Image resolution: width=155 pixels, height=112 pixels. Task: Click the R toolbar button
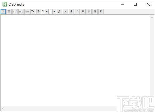101,12
